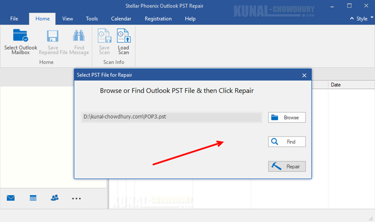Open the Help tab
The width and height of the screenshot is (375, 222).
(190, 19)
